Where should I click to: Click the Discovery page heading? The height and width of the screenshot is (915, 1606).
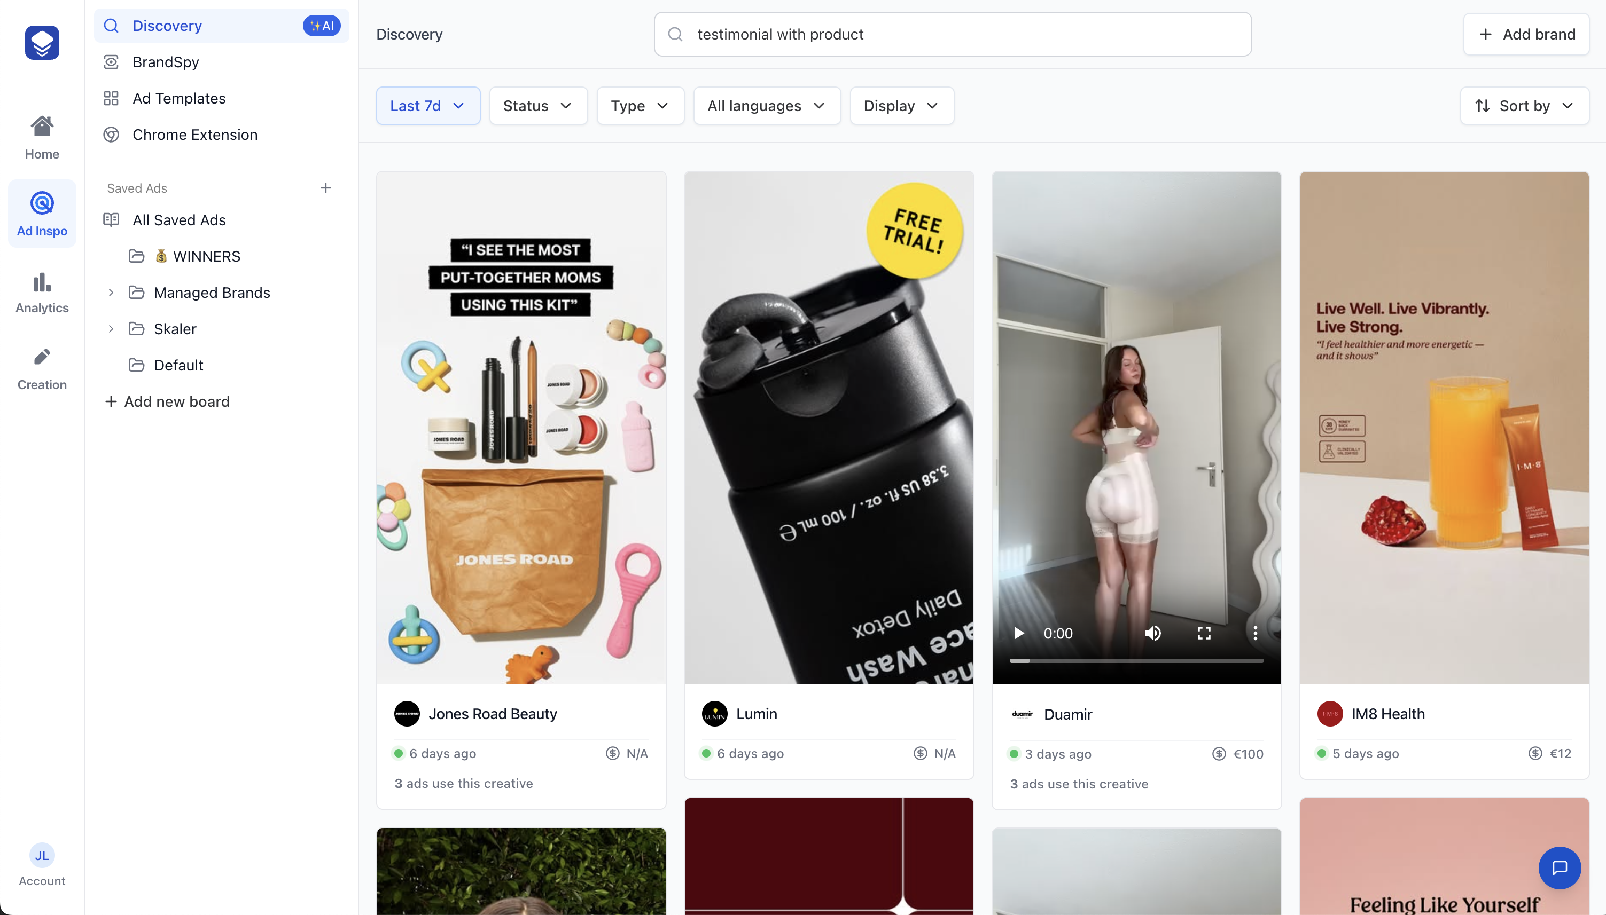click(409, 34)
